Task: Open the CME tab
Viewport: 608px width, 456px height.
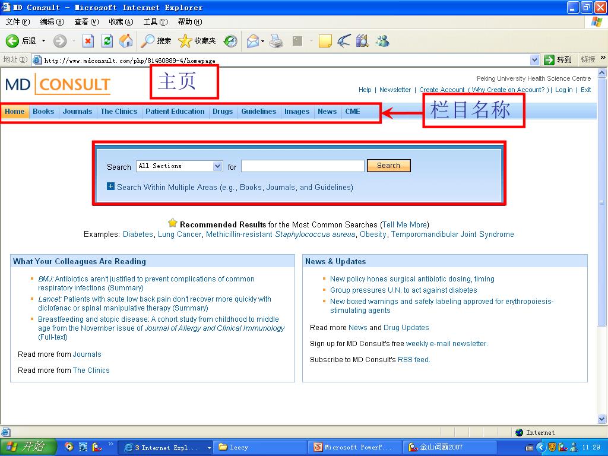Action: (x=353, y=111)
